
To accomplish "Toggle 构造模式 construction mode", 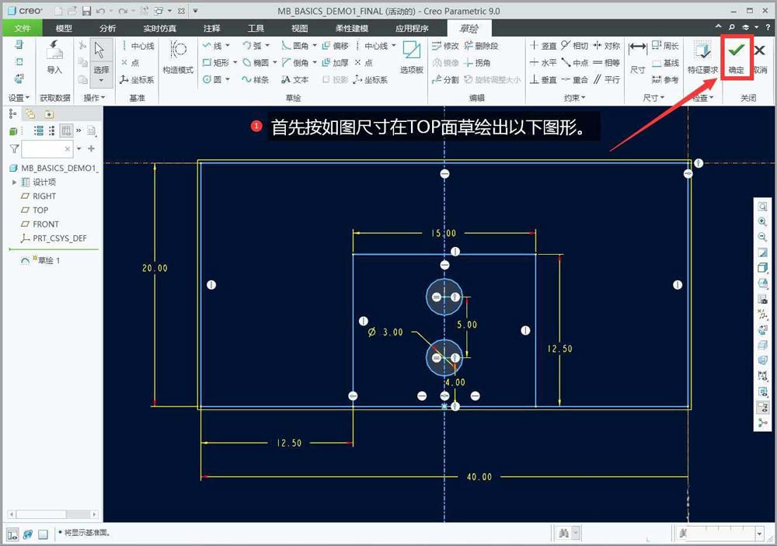I will [x=178, y=57].
